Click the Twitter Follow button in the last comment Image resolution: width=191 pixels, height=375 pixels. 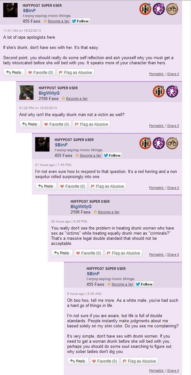[144, 284]
